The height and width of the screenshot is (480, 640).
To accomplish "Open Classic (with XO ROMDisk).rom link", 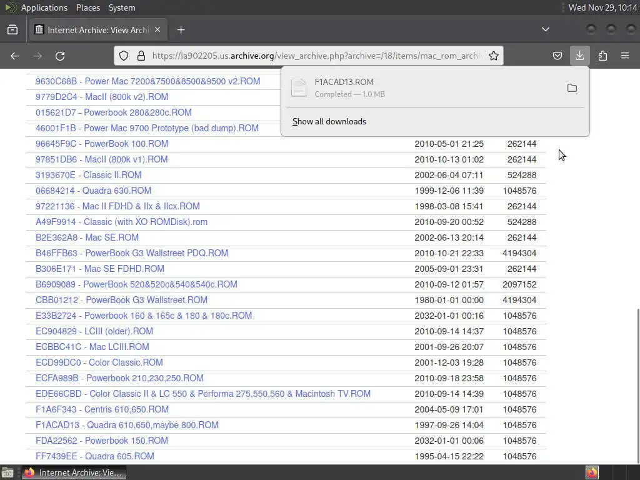I will pyautogui.click(x=122, y=222).
